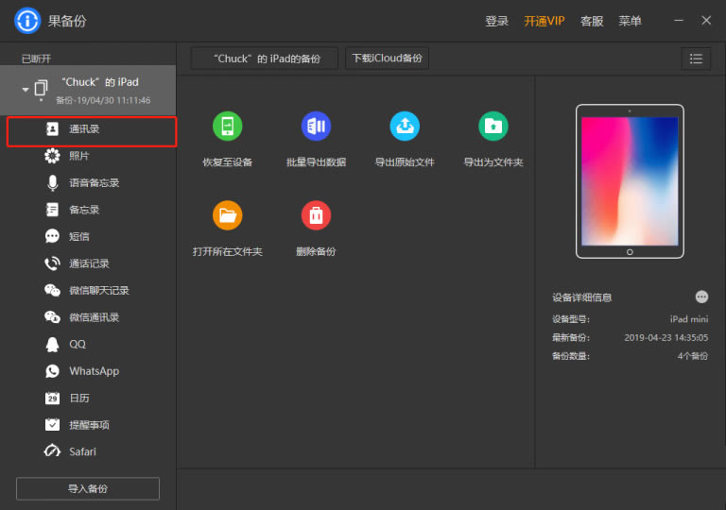Click the orange 开通VIP link

(544, 21)
